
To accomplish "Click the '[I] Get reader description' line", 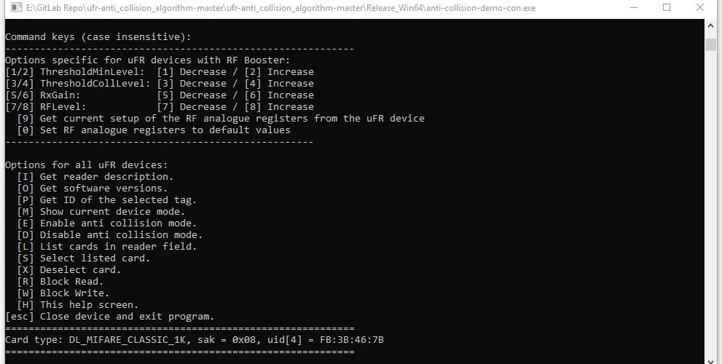I will pos(95,177).
